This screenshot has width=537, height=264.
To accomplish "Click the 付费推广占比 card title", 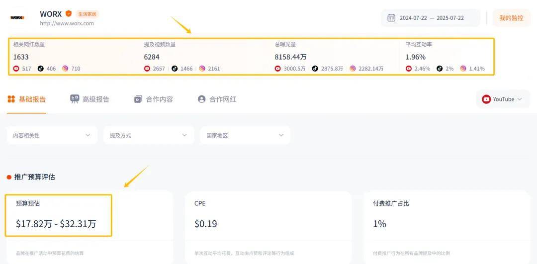I will [391, 203].
